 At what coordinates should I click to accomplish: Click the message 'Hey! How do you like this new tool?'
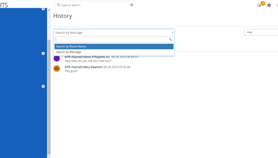pos(88,61)
